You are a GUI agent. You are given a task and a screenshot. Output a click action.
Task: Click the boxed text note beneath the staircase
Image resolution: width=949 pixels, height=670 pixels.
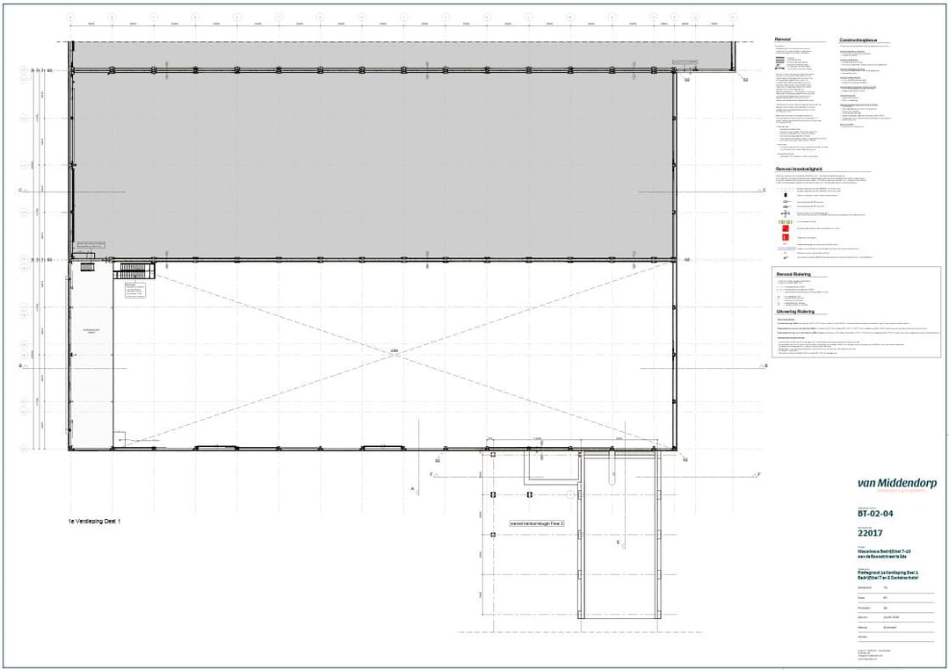pyautogui.click(x=134, y=291)
